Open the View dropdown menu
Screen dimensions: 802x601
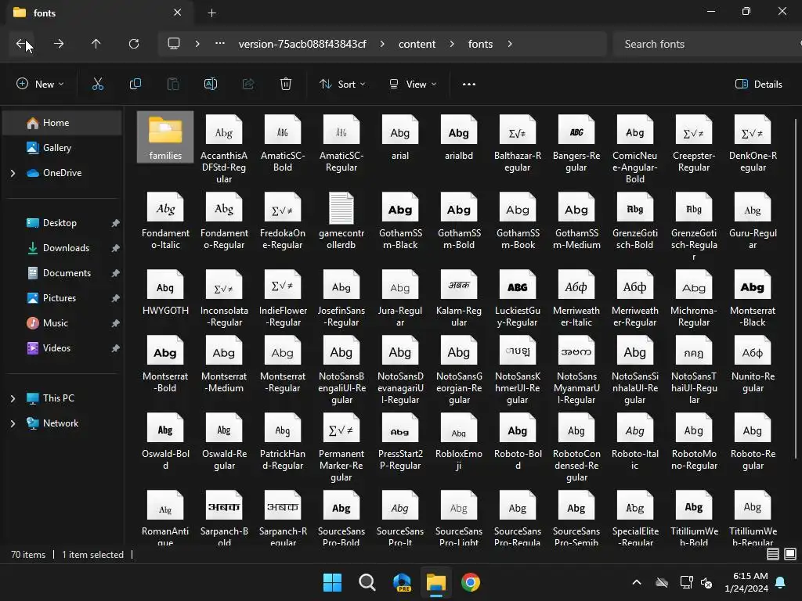coord(413,85)
